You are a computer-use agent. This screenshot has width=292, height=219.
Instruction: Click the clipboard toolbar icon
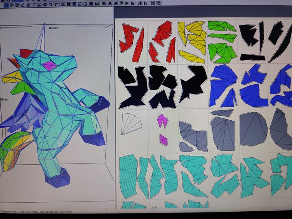tap(91, 4)
